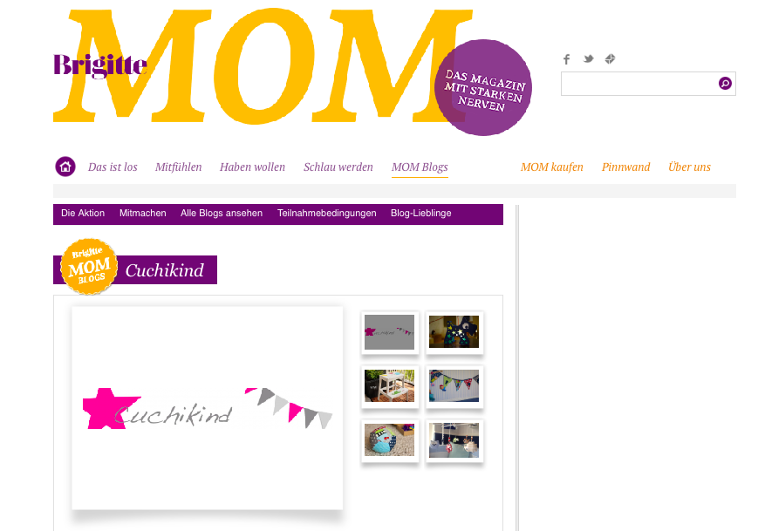Viewport: 758px width, 531px height.
Task: Click the magnifier search button
Action: click(x=725, y=84)
